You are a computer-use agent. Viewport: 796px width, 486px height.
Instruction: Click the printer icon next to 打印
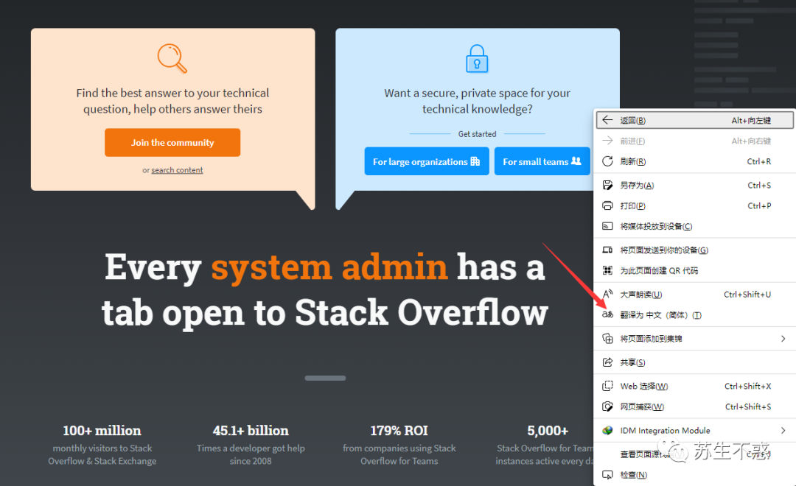point(607,205)
